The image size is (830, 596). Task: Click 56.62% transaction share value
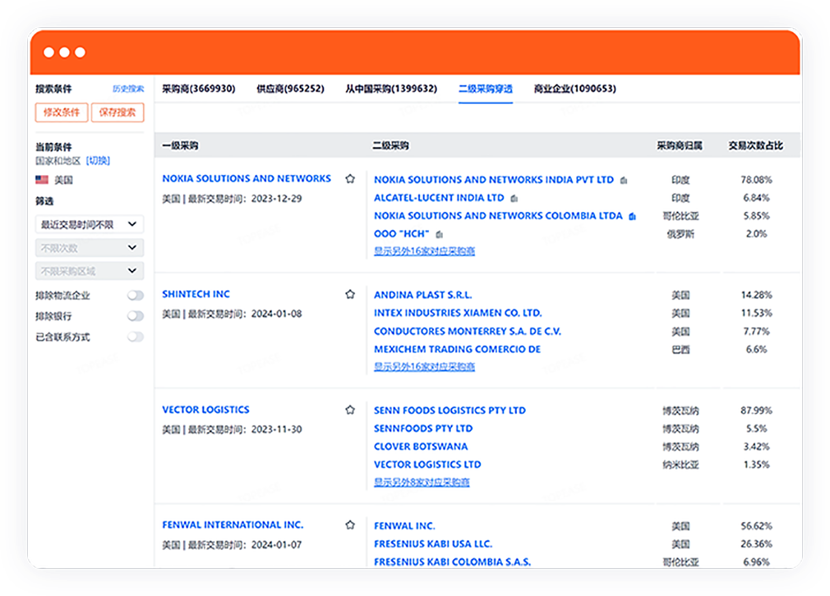pos(756,526)
